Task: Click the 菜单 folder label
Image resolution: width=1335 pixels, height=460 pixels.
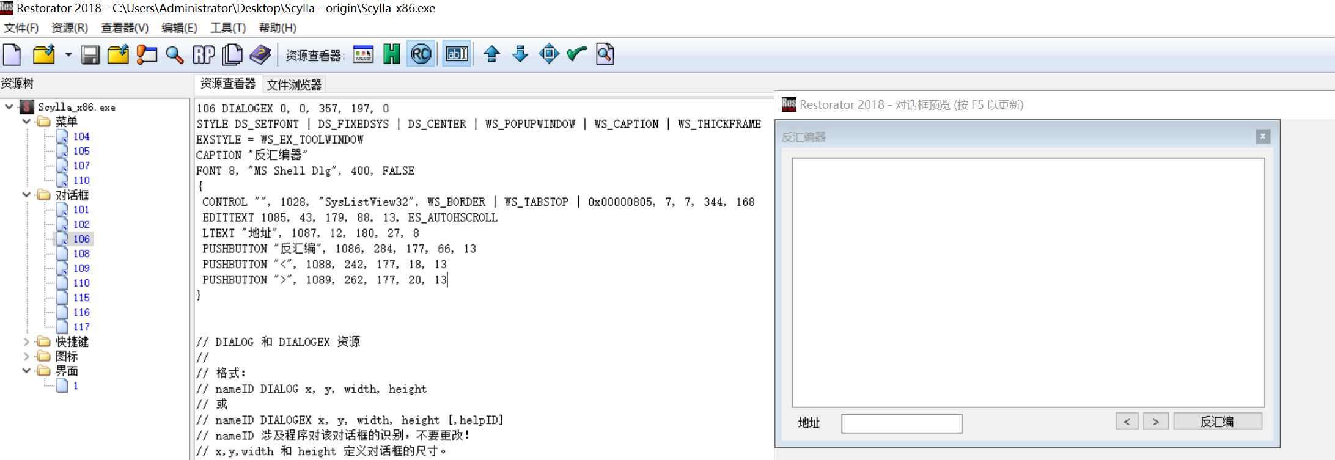Action: (x=67, y=122)
